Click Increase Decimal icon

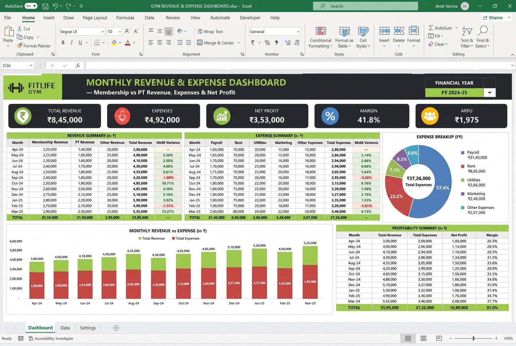288,43
